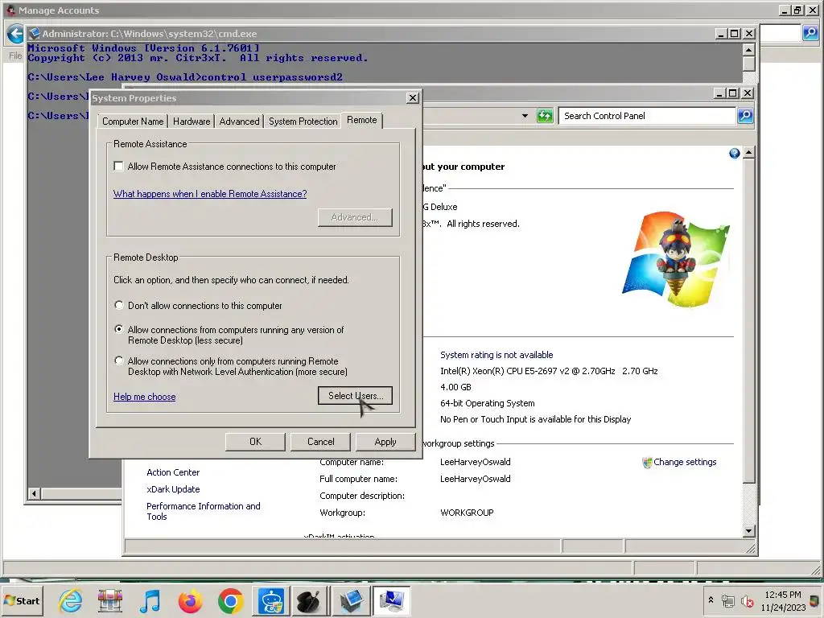Viewport: 824px width, 618px height.
Task: Click the cmd.exe title bar icon
Action: click(35, 34)
